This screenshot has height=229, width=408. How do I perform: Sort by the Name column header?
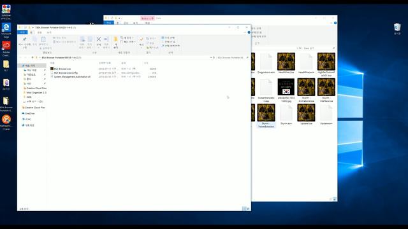(52, 63)
